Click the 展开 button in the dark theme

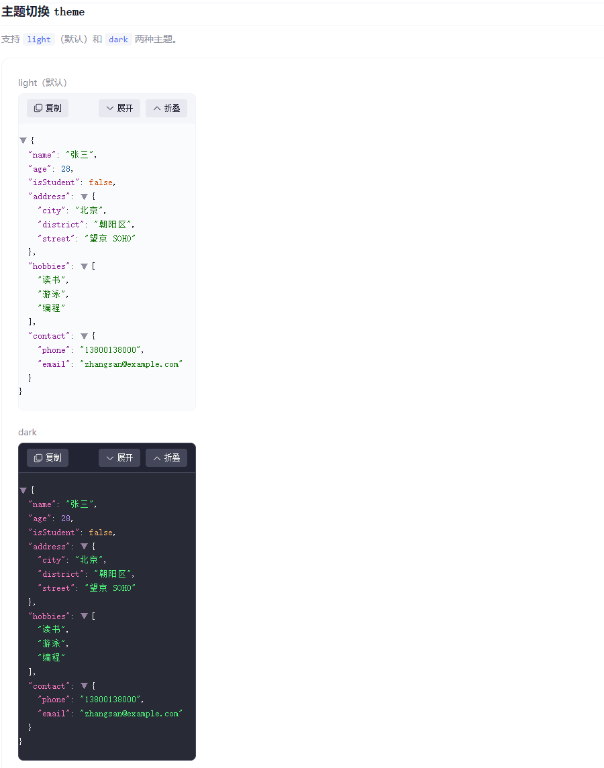pyautogui.click(x=119, y=457)
